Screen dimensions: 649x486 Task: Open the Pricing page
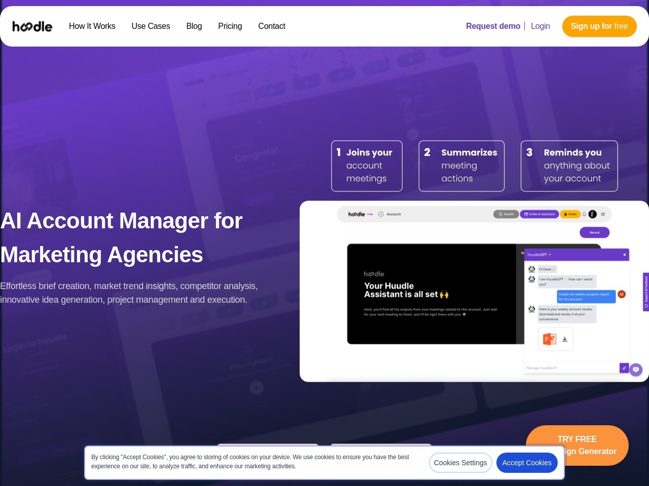230,26
